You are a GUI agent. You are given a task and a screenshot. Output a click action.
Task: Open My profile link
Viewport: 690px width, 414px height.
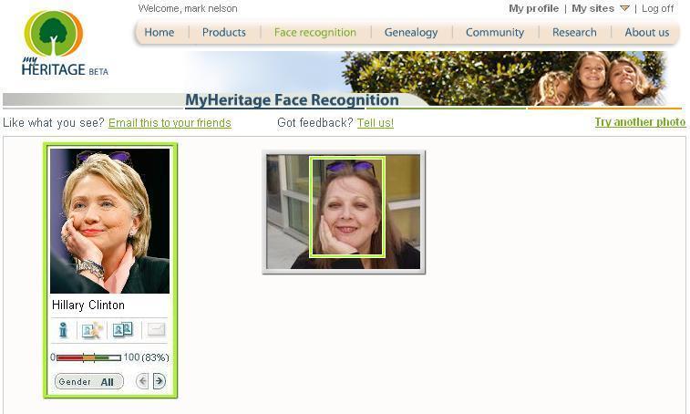pyautogui.click(x=534, y=8)
